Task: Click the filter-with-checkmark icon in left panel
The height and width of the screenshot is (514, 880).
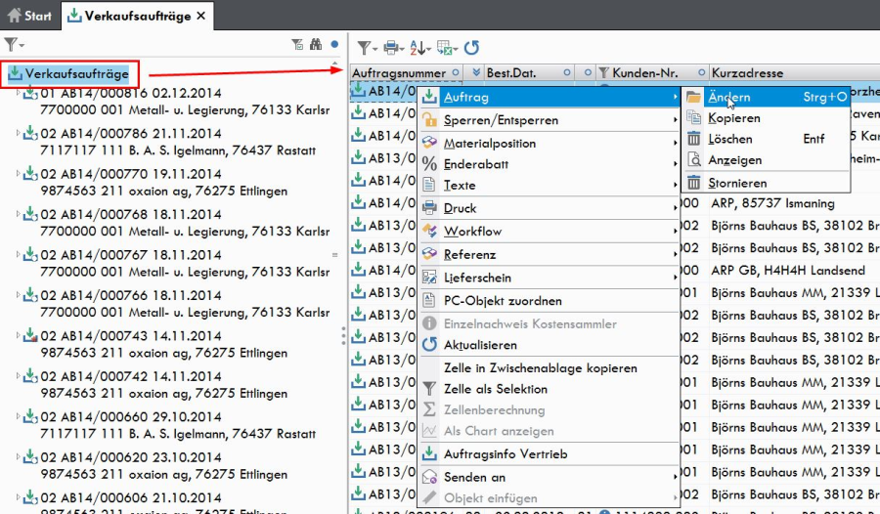Action: click(297, 44)
